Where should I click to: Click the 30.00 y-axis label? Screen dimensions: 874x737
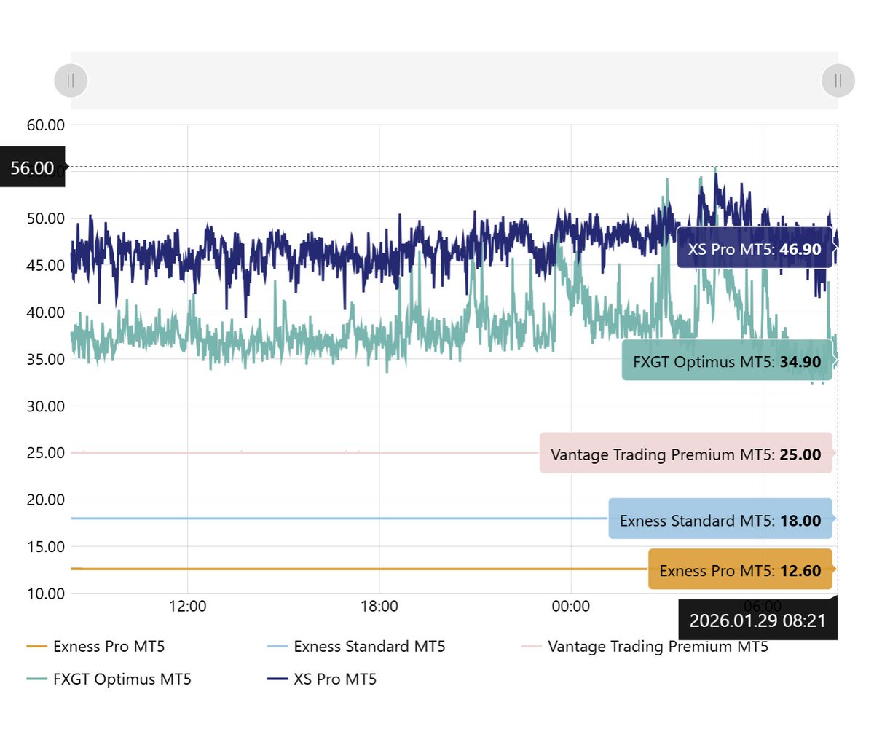coord(45,406)
